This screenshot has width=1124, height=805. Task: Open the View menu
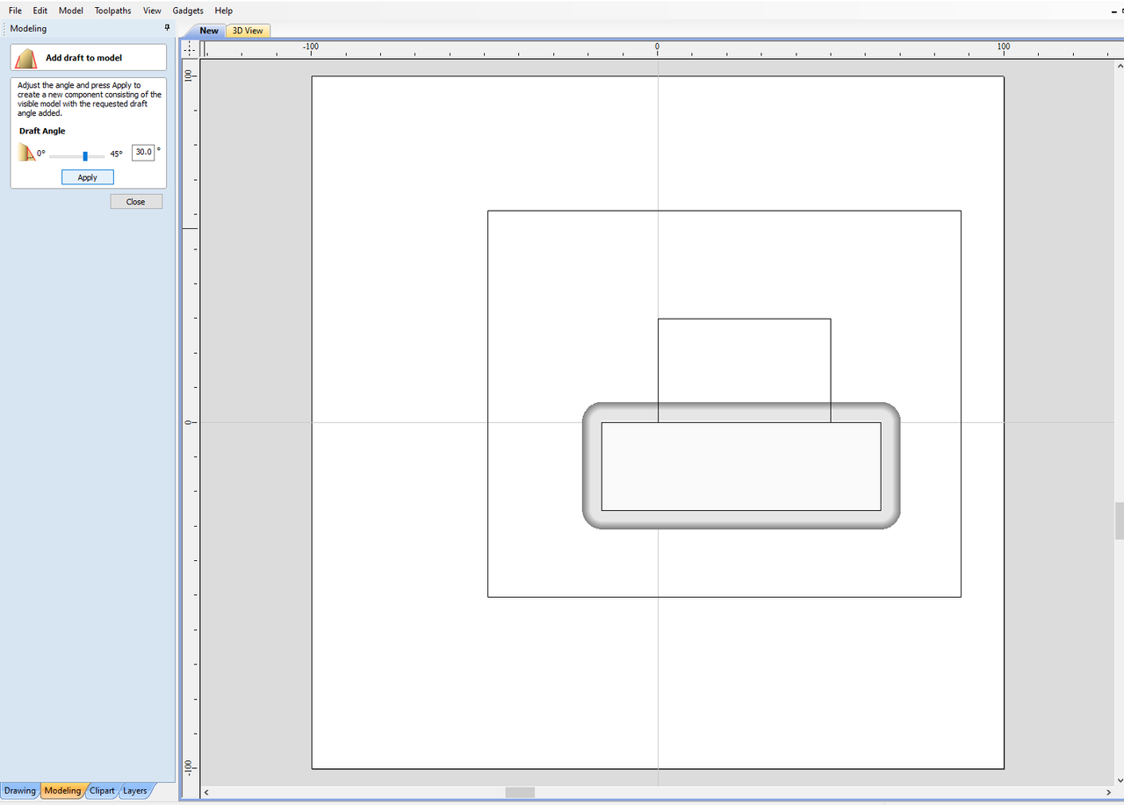(x=152, y=11)
